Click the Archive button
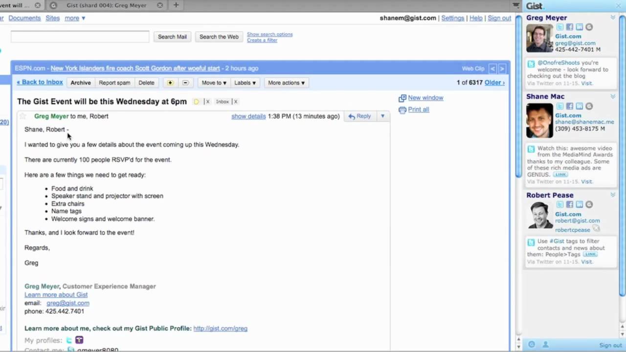The height and width of the screenshot is (352, 626). pos(81,83)
